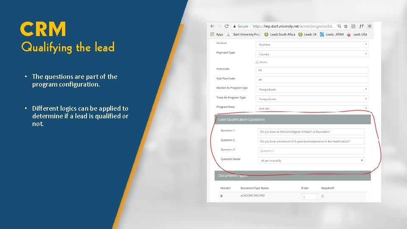Viewport: 407px width, 229px height.
Task: Click the Leads USA bookmark favicon
Action: 349,34
